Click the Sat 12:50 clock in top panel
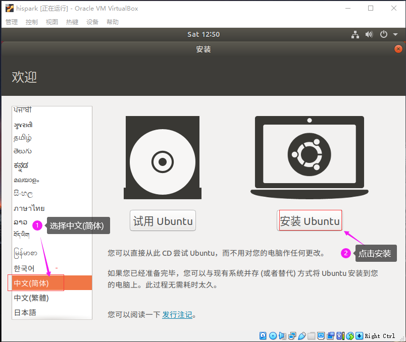Image resolution: width=406 pixels, height=342 pixels. click(x=204, y=34)
